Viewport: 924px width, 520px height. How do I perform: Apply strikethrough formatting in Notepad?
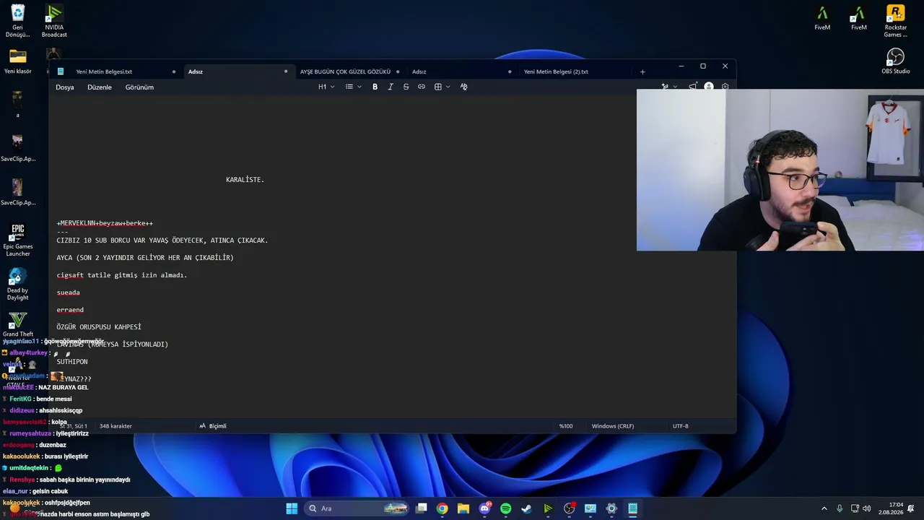[406, 87]
